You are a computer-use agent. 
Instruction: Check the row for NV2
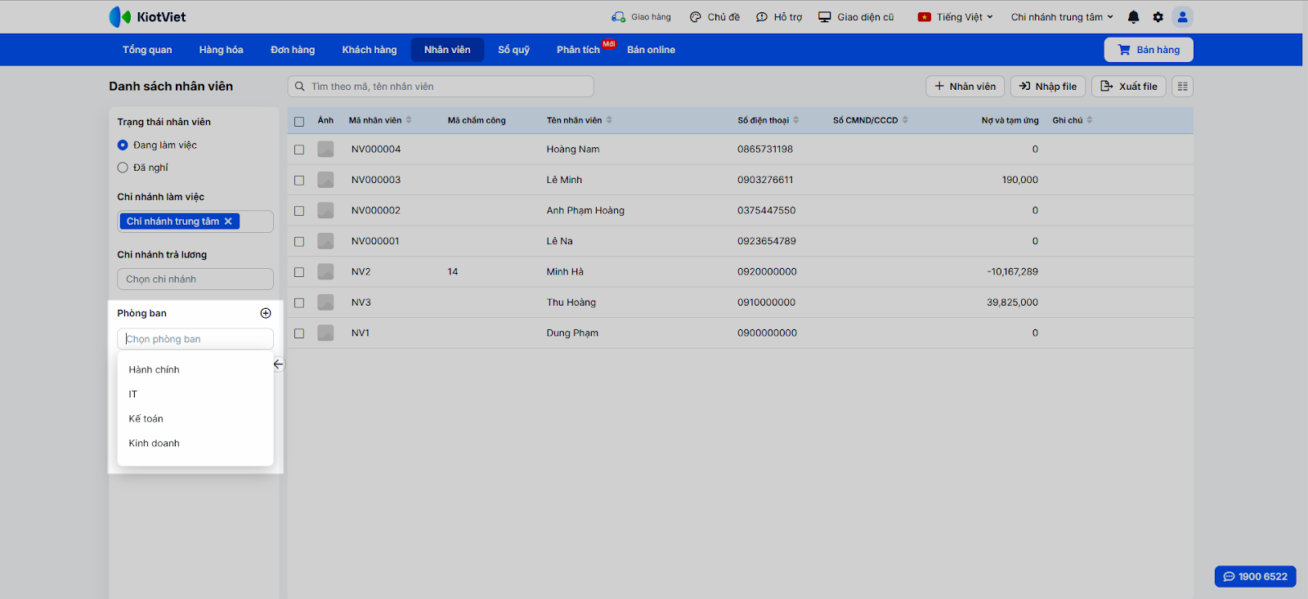coord(299,272)
